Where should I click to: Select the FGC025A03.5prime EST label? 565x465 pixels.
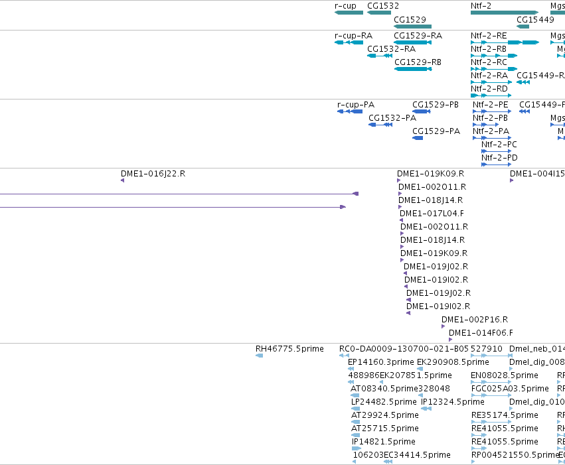(510, 389)
